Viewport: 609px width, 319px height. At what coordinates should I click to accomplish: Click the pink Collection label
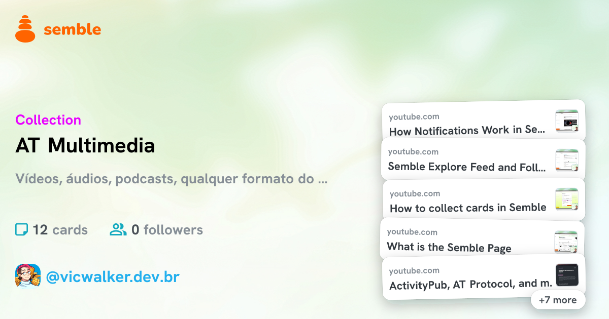[48, 120]
